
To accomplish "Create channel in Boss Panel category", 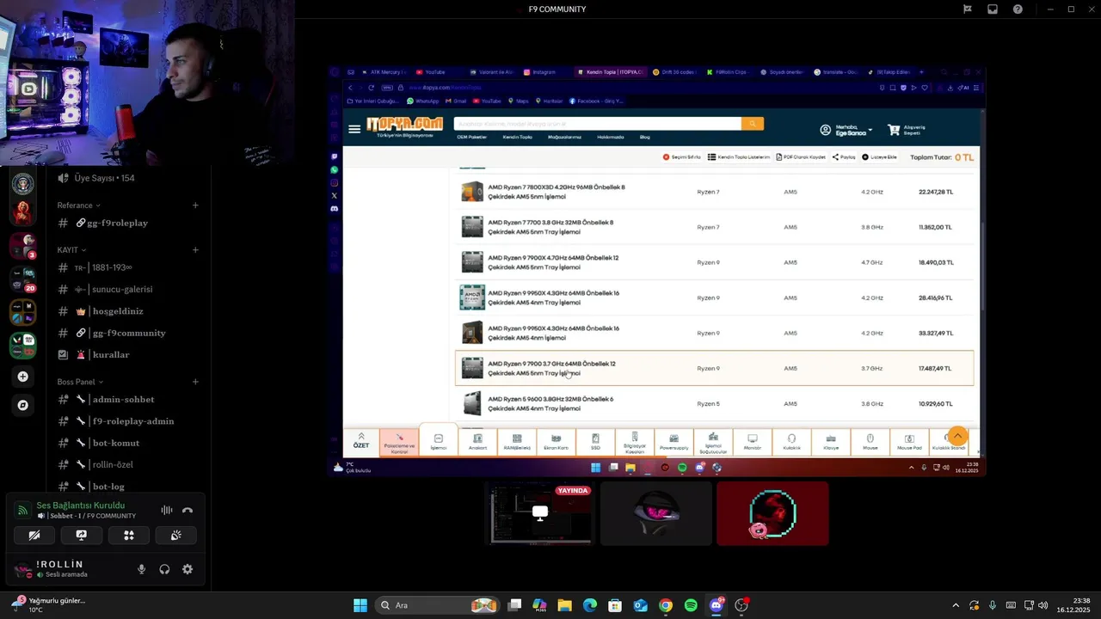I will point(195,382).
